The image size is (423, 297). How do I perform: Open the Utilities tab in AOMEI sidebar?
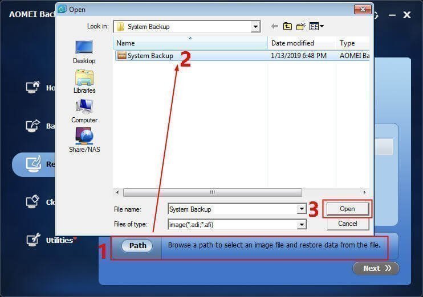[51, 240]
